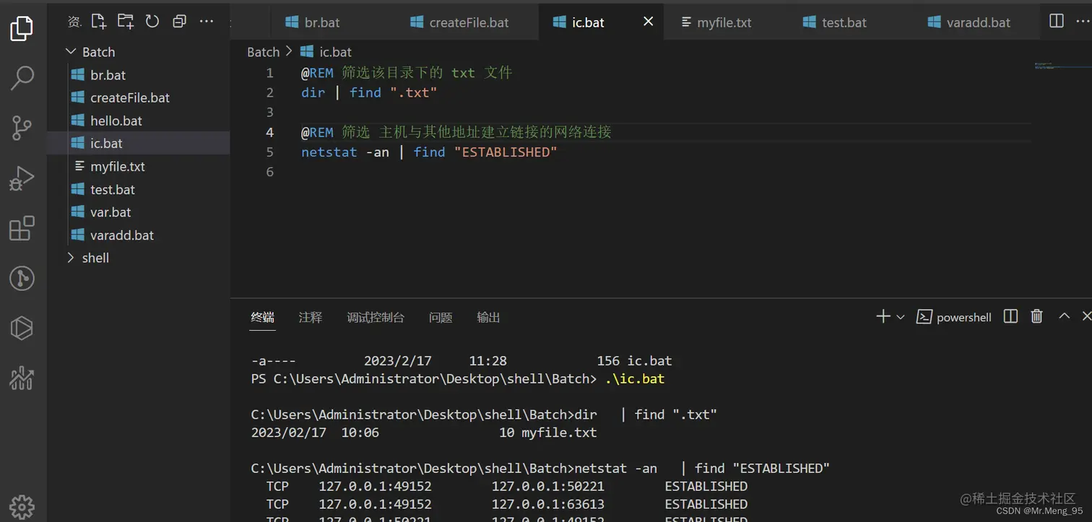The width and height of the screenshot is (1092, 522).
Task: Add a new terminal with plus icon
Action: click(x=883, y=316)
